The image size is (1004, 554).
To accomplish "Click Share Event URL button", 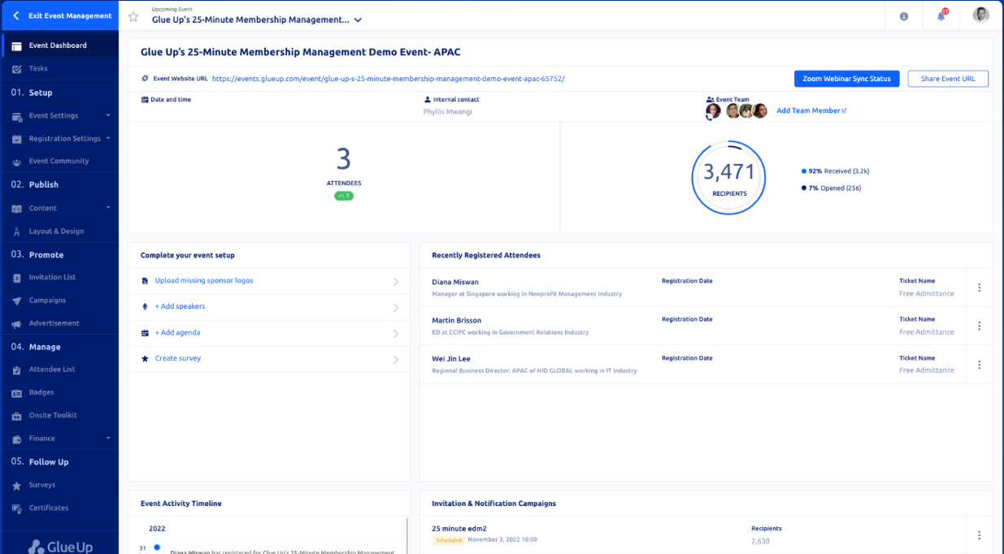I will (x=948, y=79).
